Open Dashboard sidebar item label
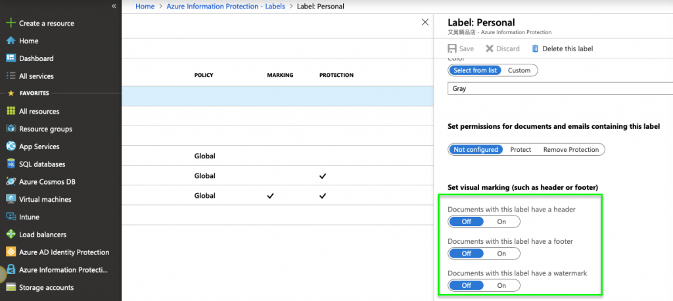The image size is (673, 301). (36, 58)
